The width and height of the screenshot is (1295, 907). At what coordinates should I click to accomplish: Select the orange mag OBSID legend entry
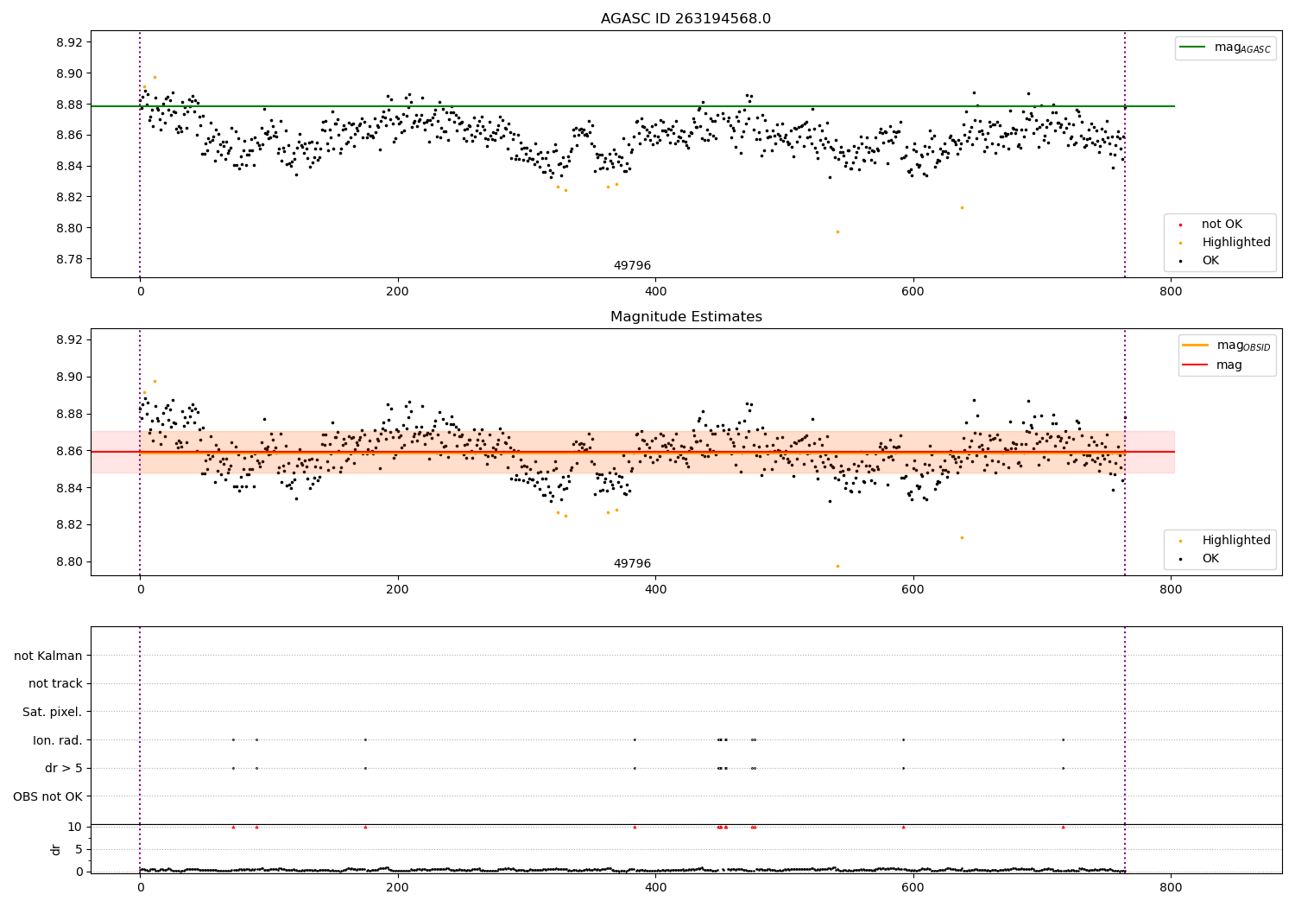point(1227,346)
